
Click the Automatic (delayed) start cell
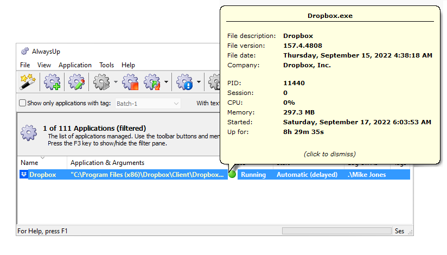tap(306, 175)
